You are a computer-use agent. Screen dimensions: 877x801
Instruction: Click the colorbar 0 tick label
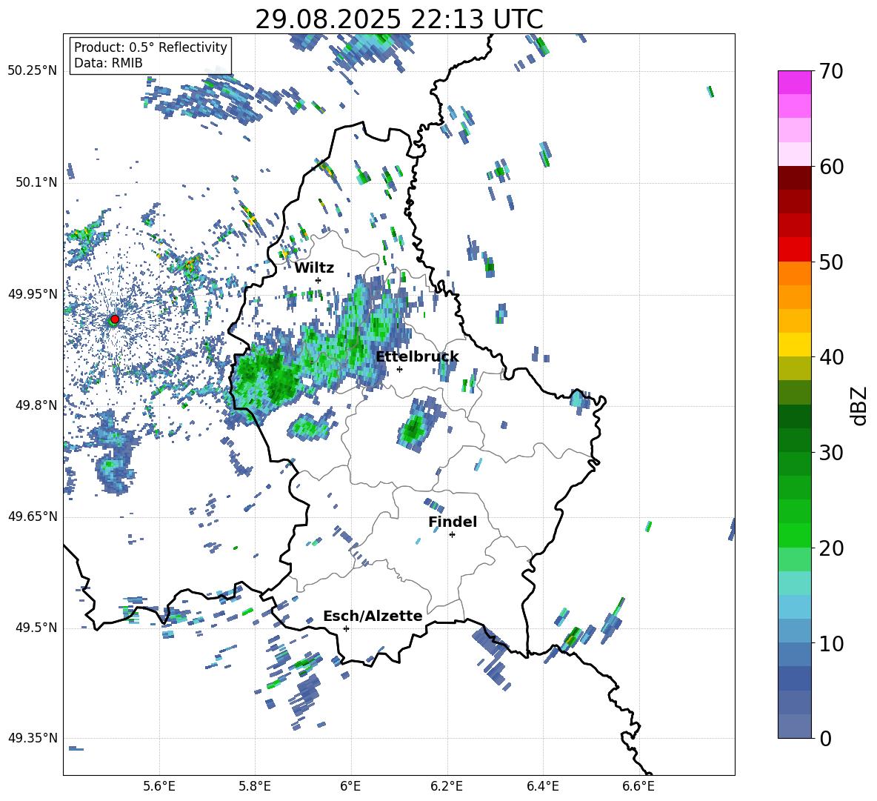(825, 738)
